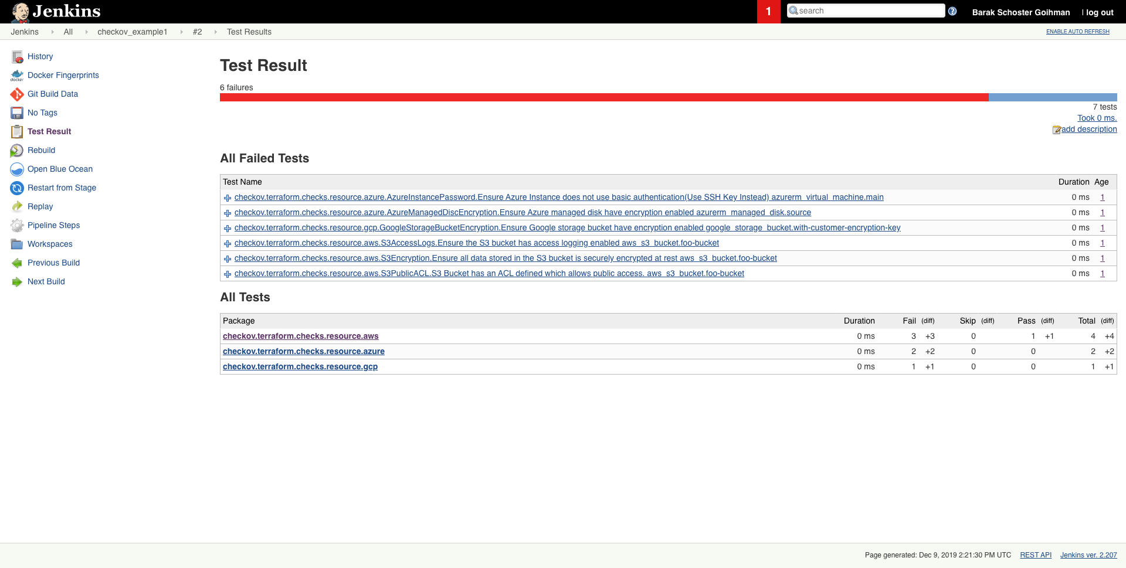Open Git Build Data
Image resolution: width=1126 pixels, height=568 pixels.
click(x=53, y=94)
